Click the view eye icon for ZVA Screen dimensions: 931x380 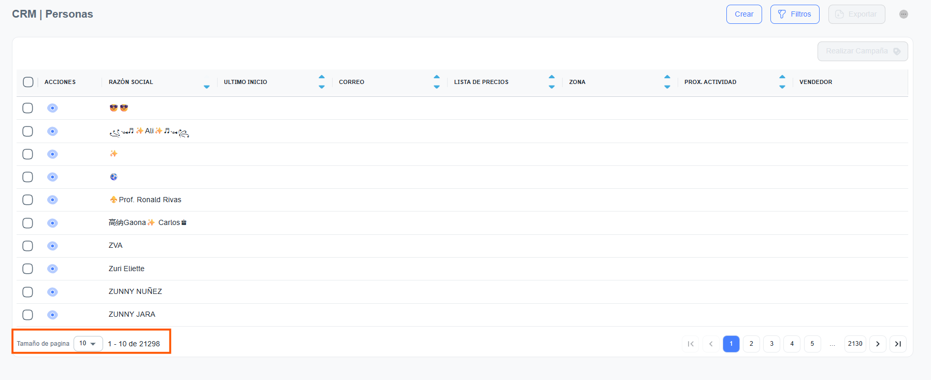click(x=52, y=246)
